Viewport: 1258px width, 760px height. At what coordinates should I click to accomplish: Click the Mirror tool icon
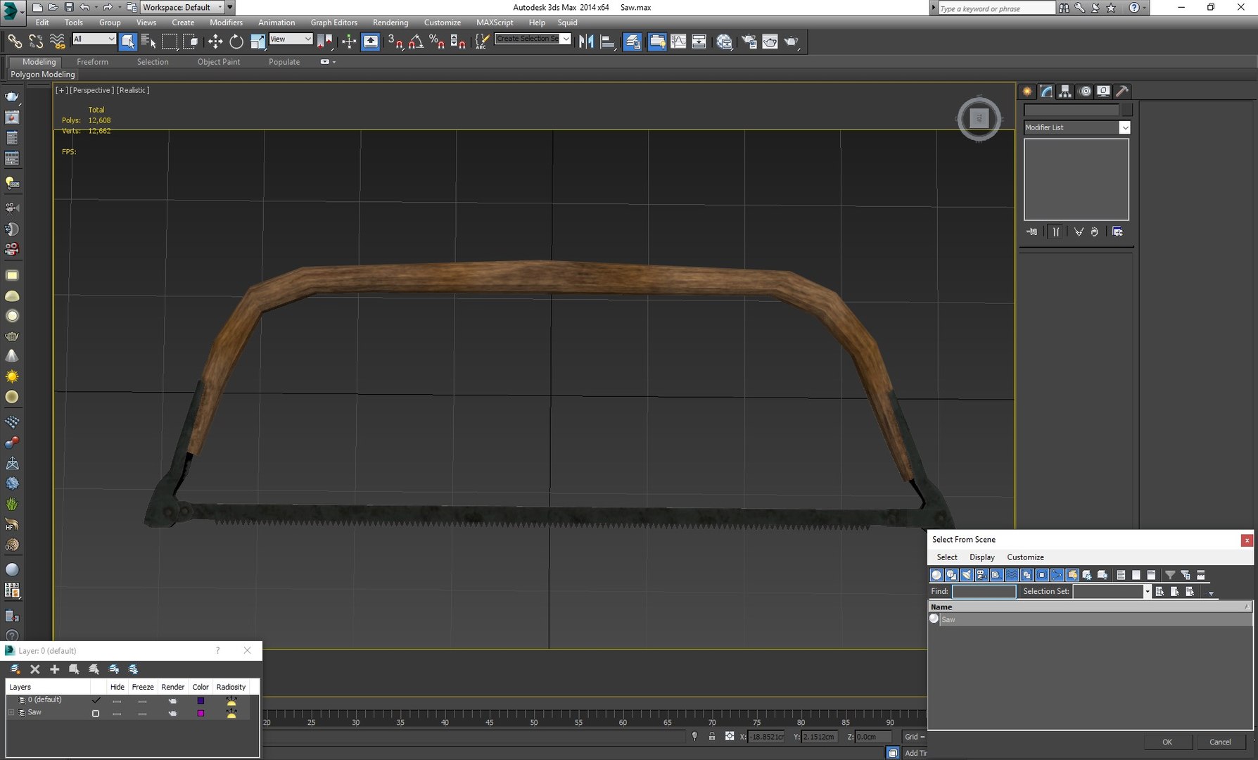tap(586, 42)
